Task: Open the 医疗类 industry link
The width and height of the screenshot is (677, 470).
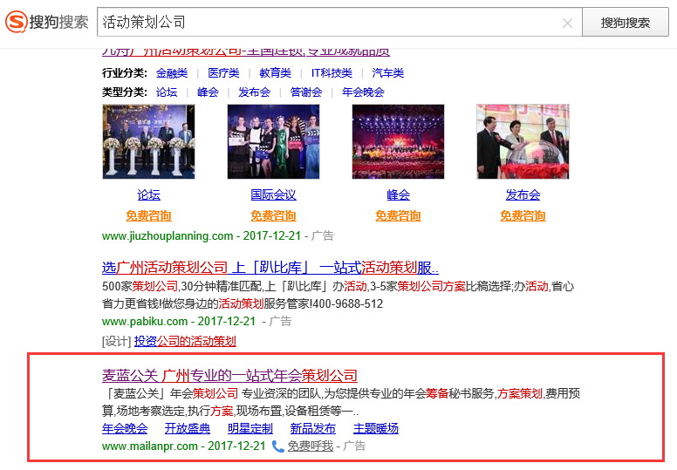Action: pyautogui.click(x=223, y=73)
